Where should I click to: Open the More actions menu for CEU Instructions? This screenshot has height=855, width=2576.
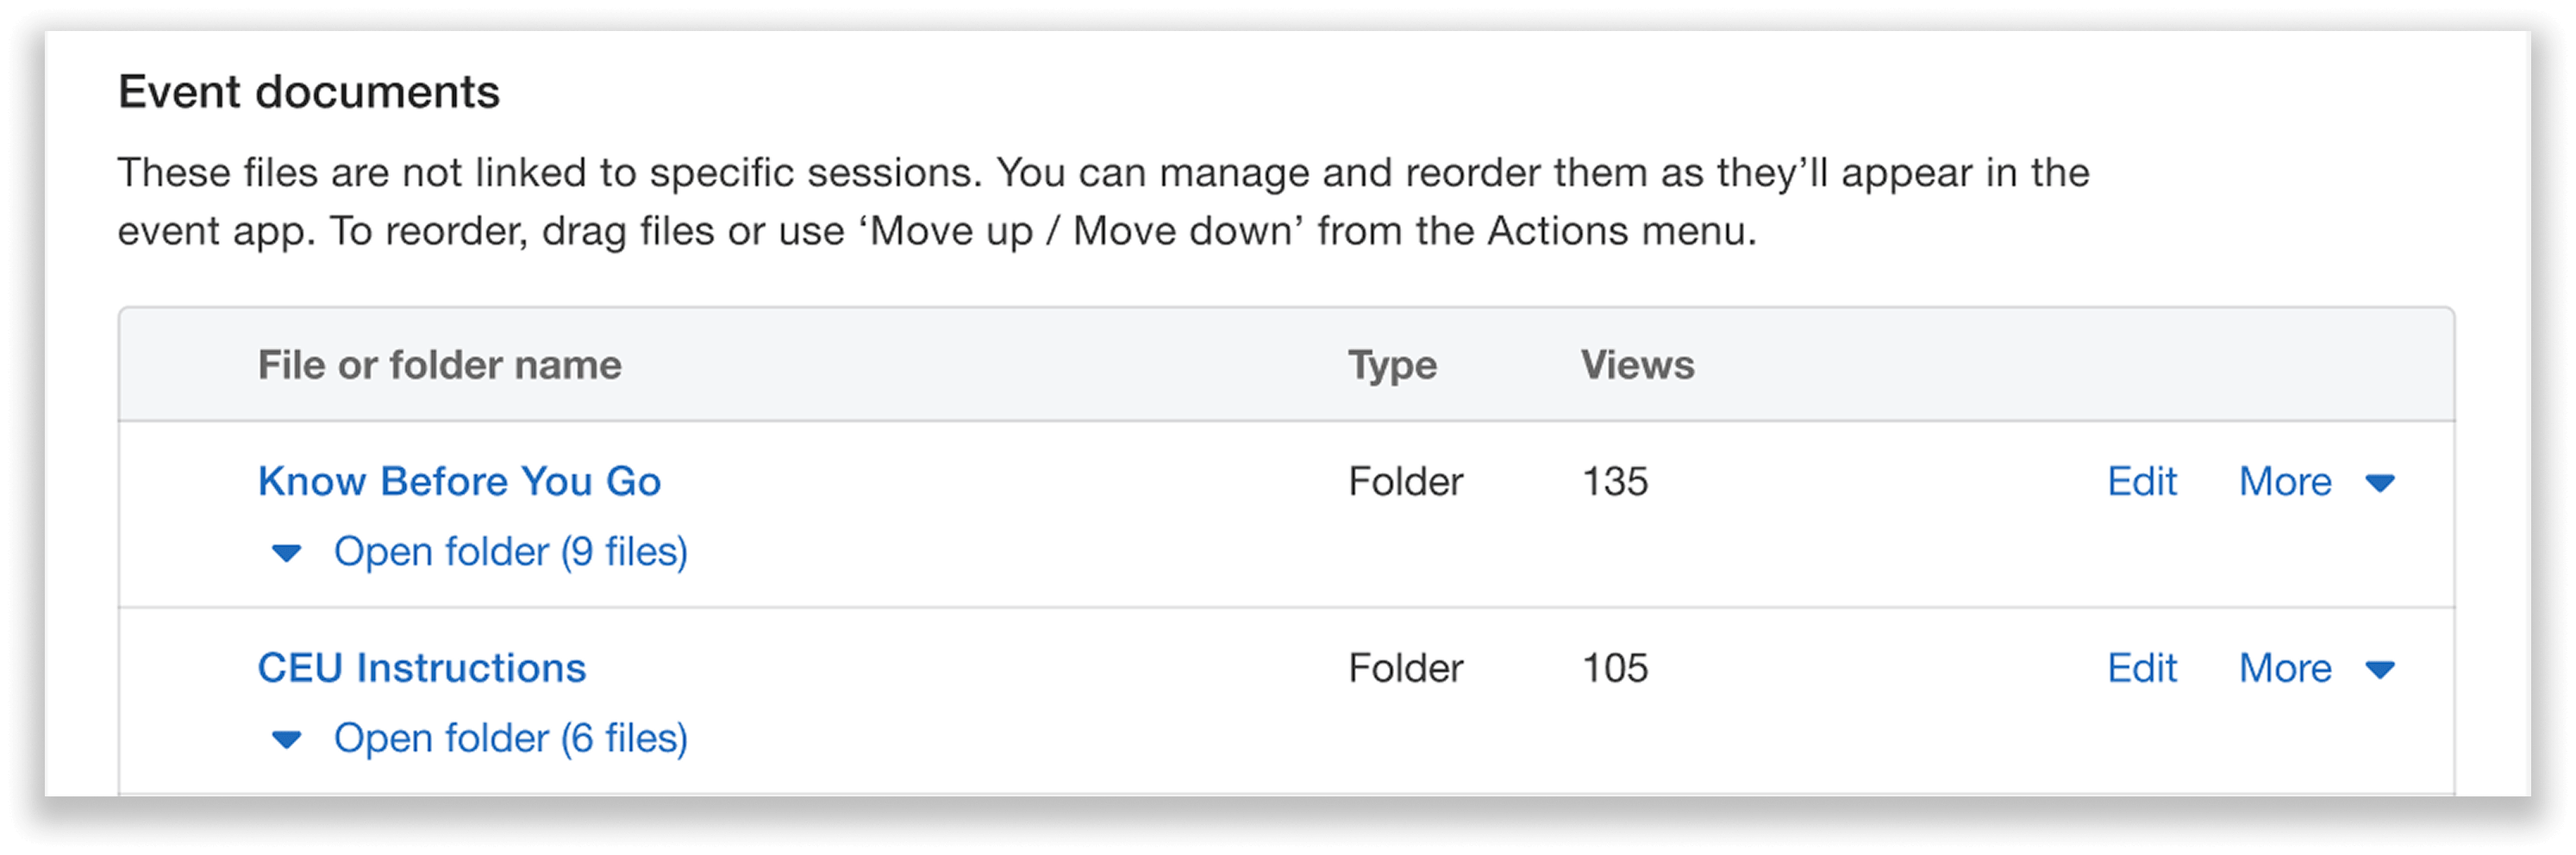(2283, 667)
